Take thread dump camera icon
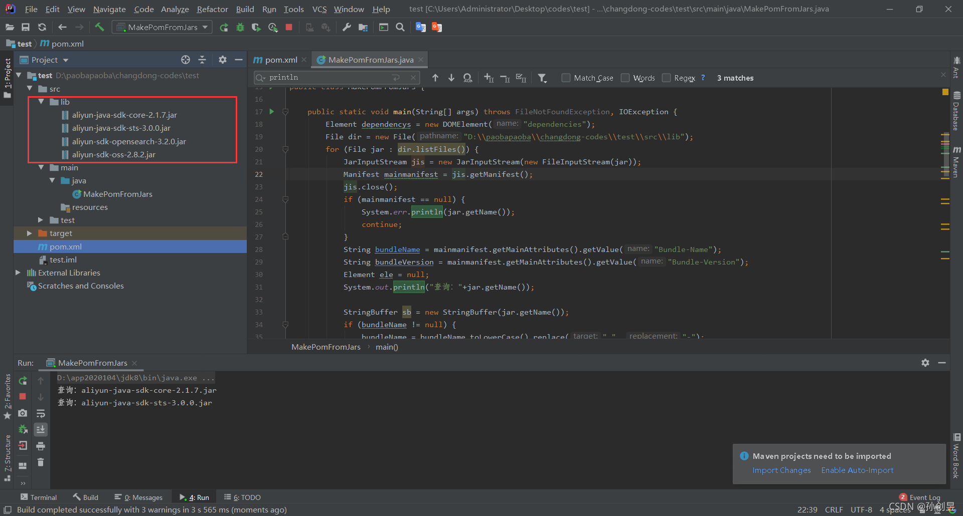Image resolution: width=963 pixels, height=516 pixels. coord(23,413)
